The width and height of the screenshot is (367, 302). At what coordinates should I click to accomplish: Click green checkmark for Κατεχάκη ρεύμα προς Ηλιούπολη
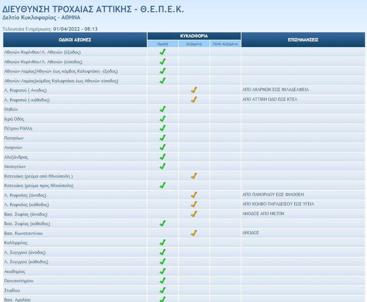coord(163,185)
